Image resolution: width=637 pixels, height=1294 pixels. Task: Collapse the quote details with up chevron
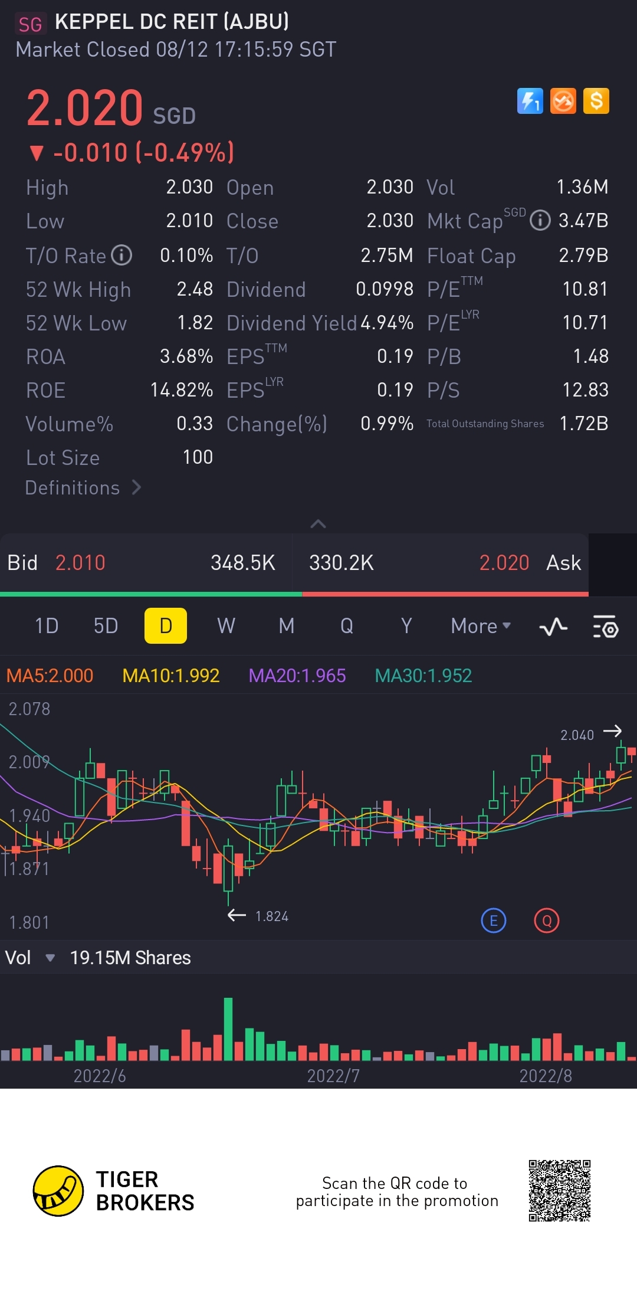tap(318, 523)
